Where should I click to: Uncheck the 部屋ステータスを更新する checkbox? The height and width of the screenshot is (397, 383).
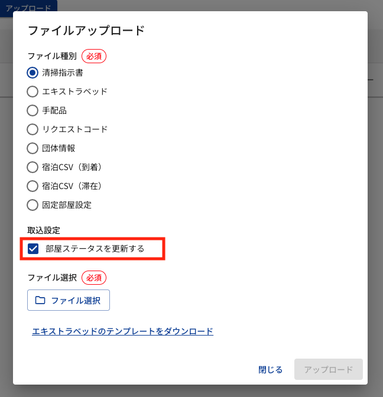[x=34, y=249]
